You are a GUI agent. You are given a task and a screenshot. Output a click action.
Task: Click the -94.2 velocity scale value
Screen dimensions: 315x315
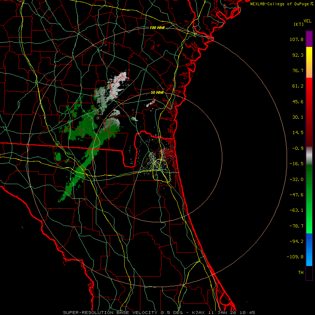click(296, 241)
